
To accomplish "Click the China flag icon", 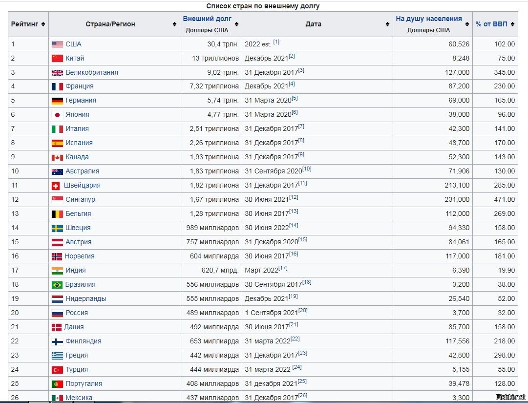I will pos(57,59).
